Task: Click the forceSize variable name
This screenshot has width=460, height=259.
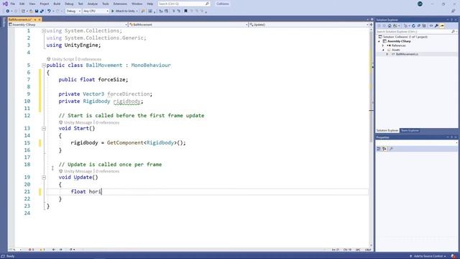Action: (x=112, y=80)
